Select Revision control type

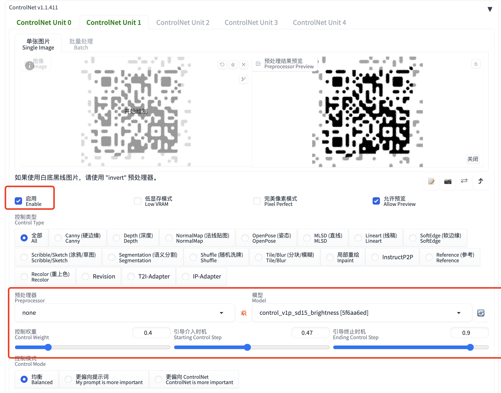[x=98, y=276]
